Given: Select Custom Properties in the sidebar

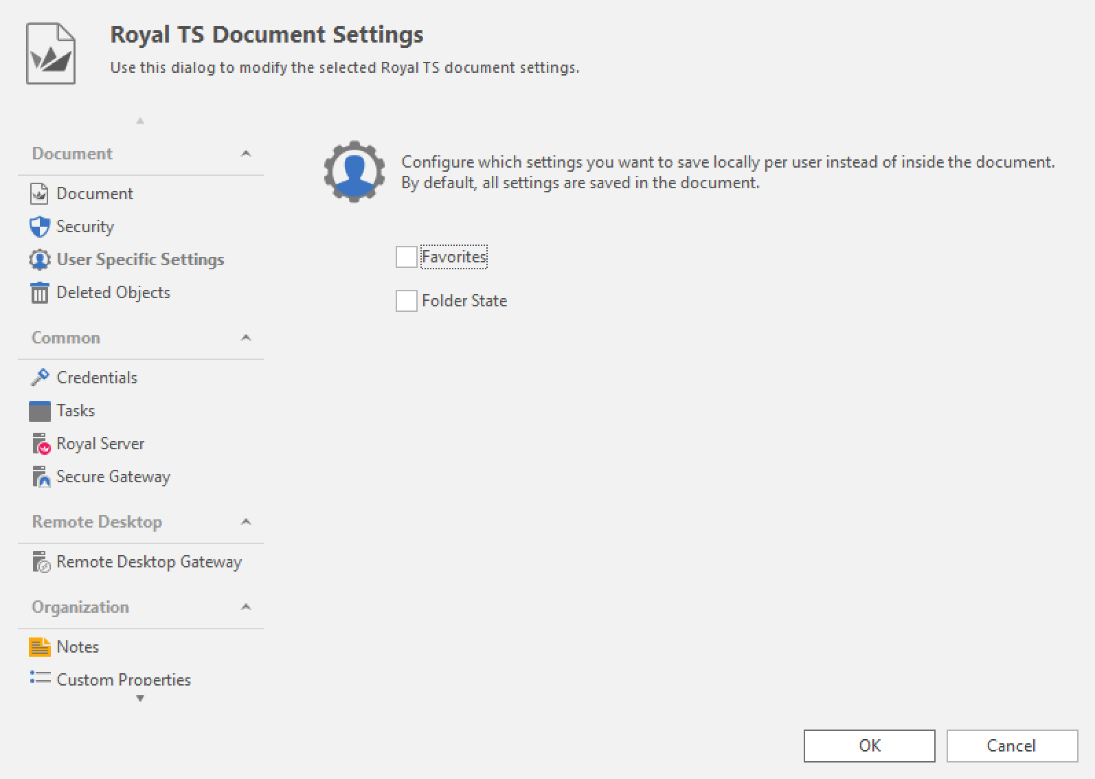Looking at the screenshot, I should click(x=124, y=679).
